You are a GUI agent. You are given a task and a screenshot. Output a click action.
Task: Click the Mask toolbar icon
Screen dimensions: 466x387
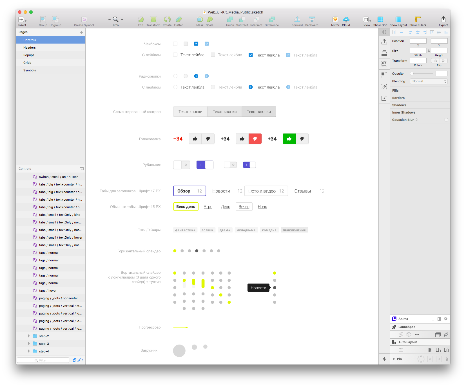200,19
